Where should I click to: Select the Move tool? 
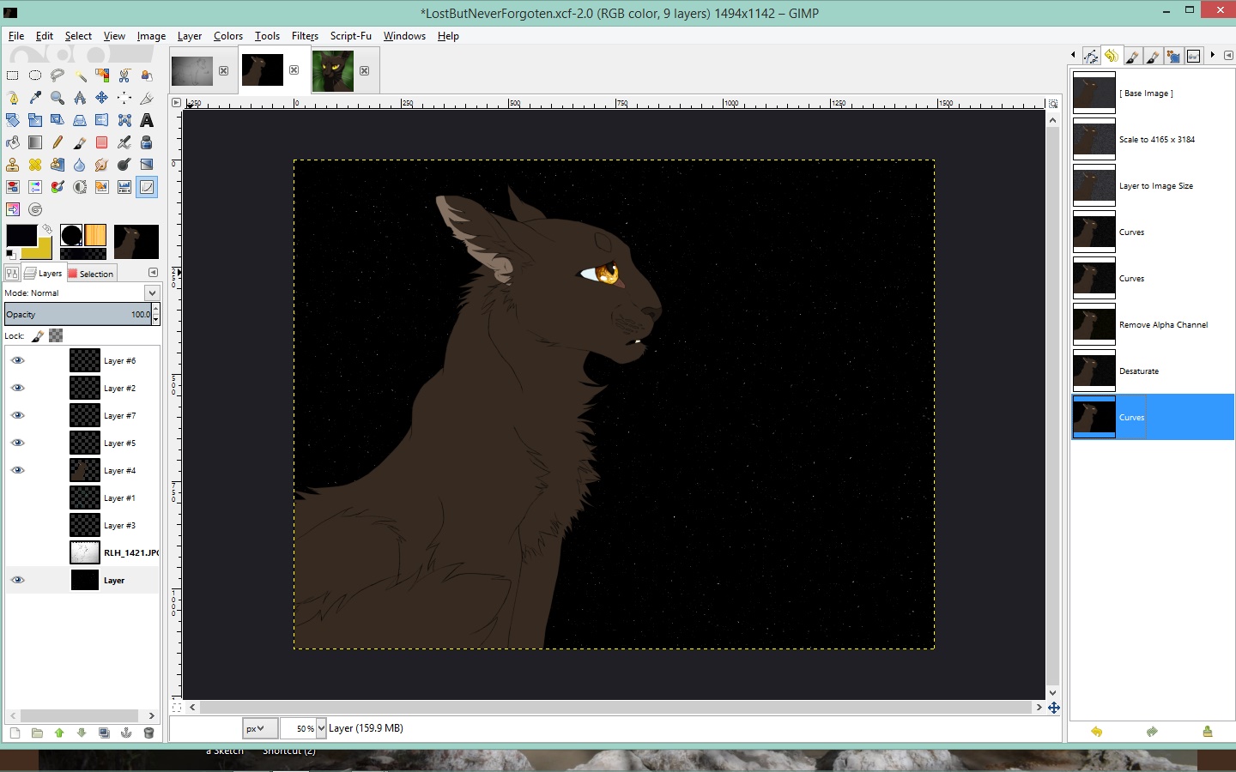pyautogui.click(x=102, y=98)
